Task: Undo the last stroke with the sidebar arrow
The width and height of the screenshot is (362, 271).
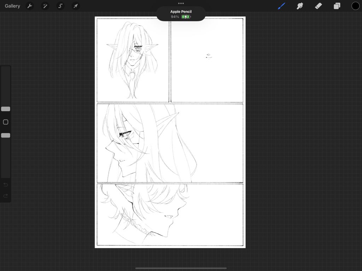Action: pos(6,185)
